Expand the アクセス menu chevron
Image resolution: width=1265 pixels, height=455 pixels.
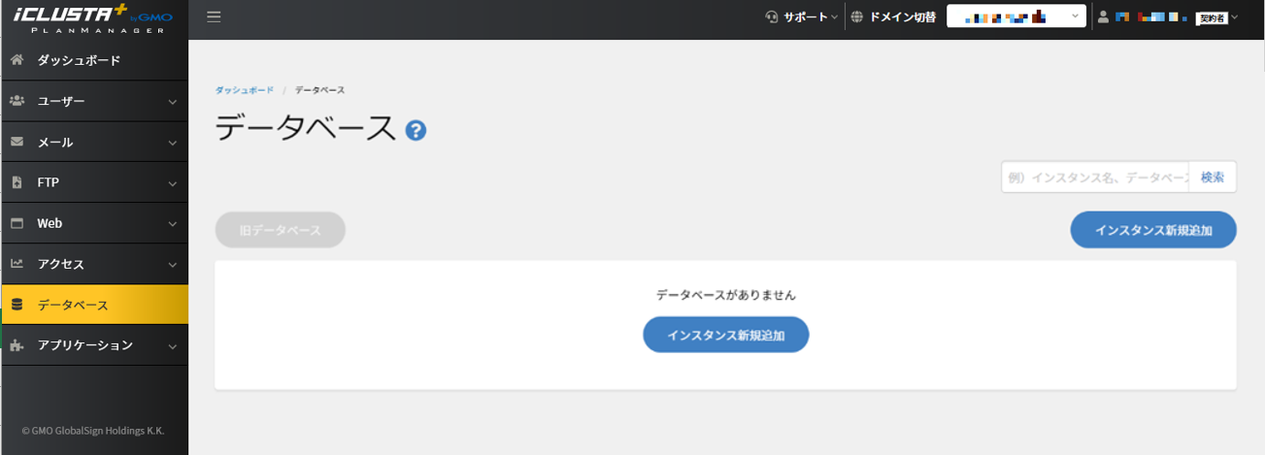(x=172, y=265)
